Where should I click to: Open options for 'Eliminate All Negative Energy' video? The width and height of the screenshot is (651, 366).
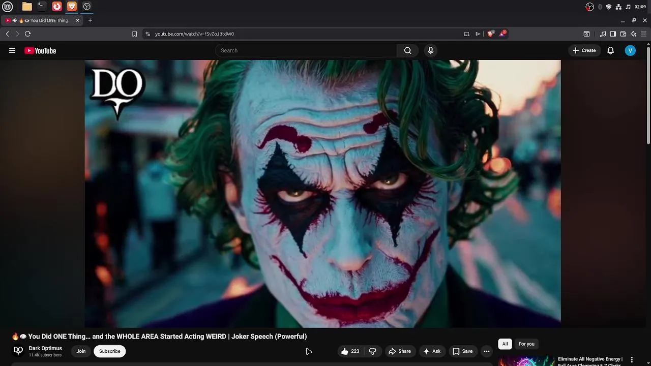pyautogui.click(x=632, y=360)
